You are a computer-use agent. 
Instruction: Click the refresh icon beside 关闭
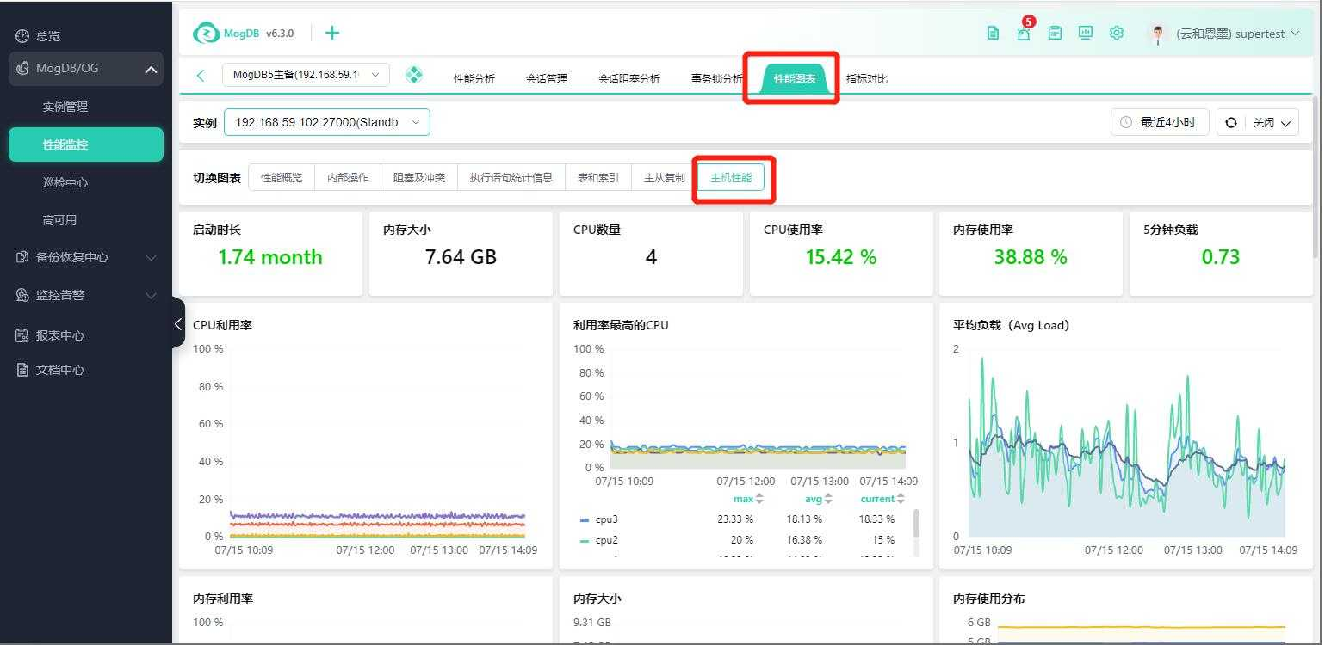coord(1231,123)
